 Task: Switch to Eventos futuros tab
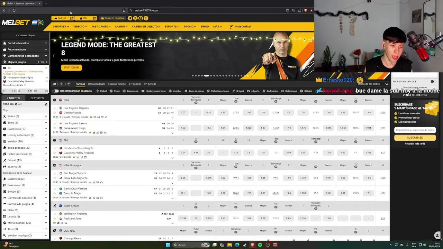[x=117, y=84]
